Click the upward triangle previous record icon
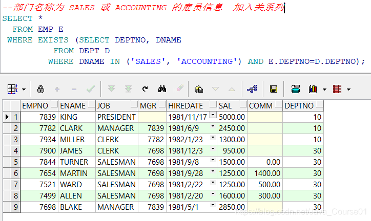Viewport: 371px width, 221px height. click(232, 89)
